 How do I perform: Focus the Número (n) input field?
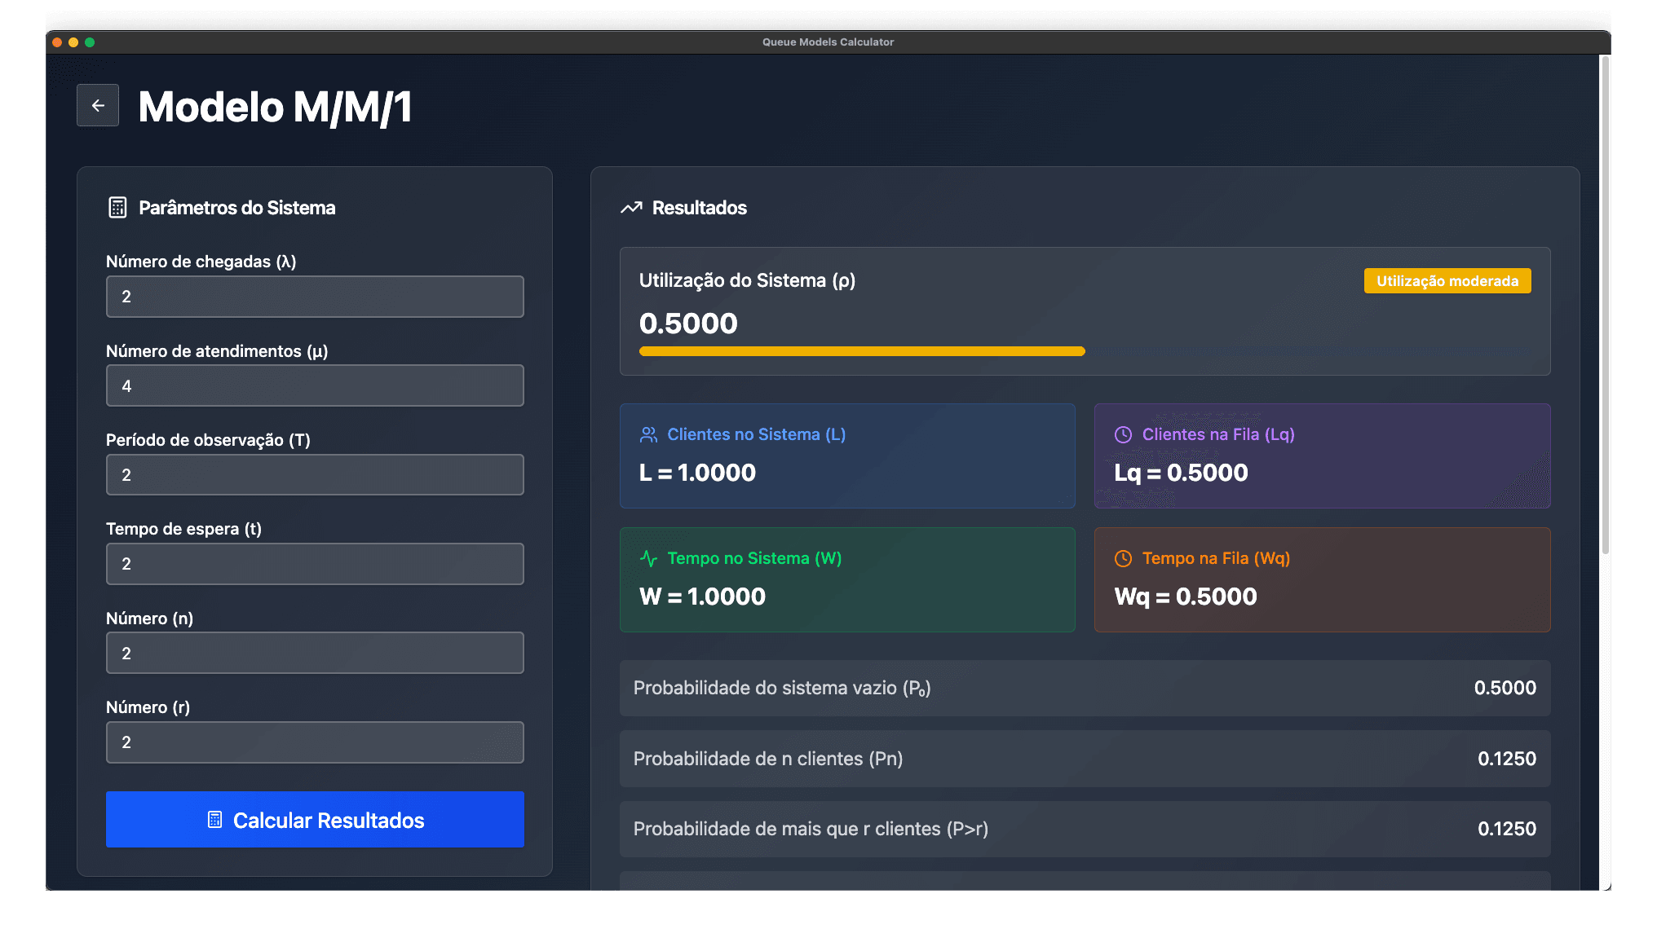(315, 653)
